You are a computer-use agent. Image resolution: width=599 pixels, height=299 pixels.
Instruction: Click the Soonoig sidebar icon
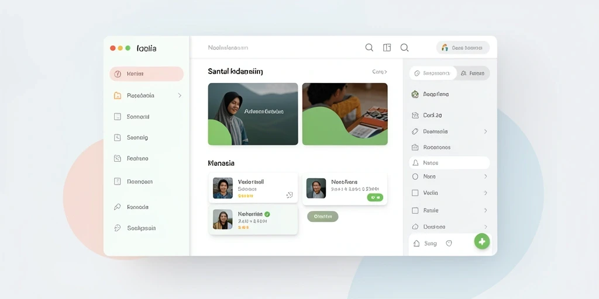click(118, 138)
